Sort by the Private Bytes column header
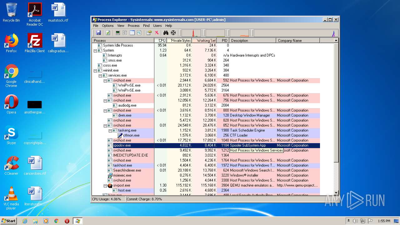 (179, 40)
